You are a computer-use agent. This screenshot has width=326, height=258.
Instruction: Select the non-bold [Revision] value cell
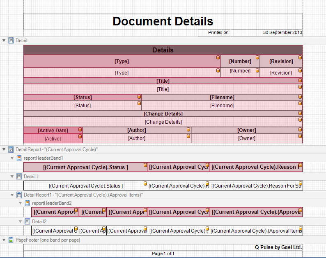281,72
